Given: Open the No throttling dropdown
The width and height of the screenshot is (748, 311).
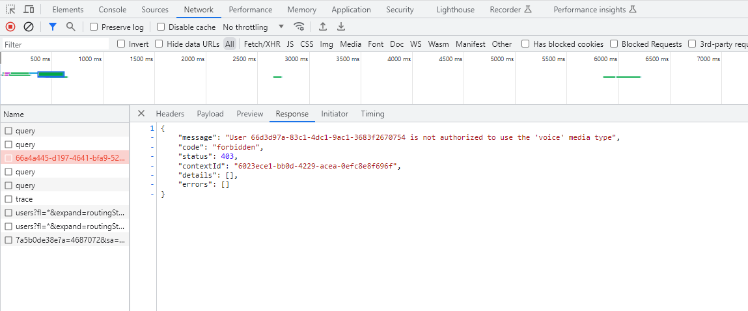Looking at the screenshot, I should [x=253, y=27].
